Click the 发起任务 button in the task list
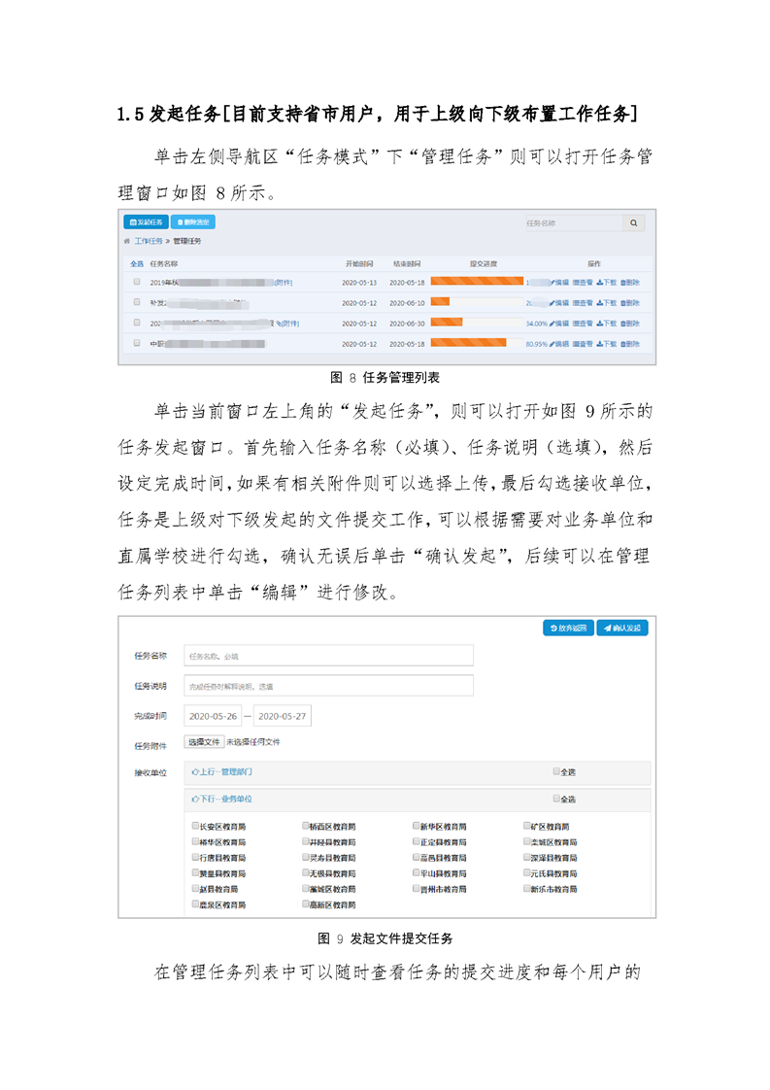This screenshot has height=1090, width=770. [x=146, y=222]
